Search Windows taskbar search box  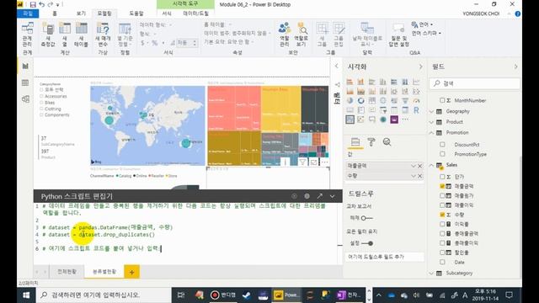click(x=103, y=295)
